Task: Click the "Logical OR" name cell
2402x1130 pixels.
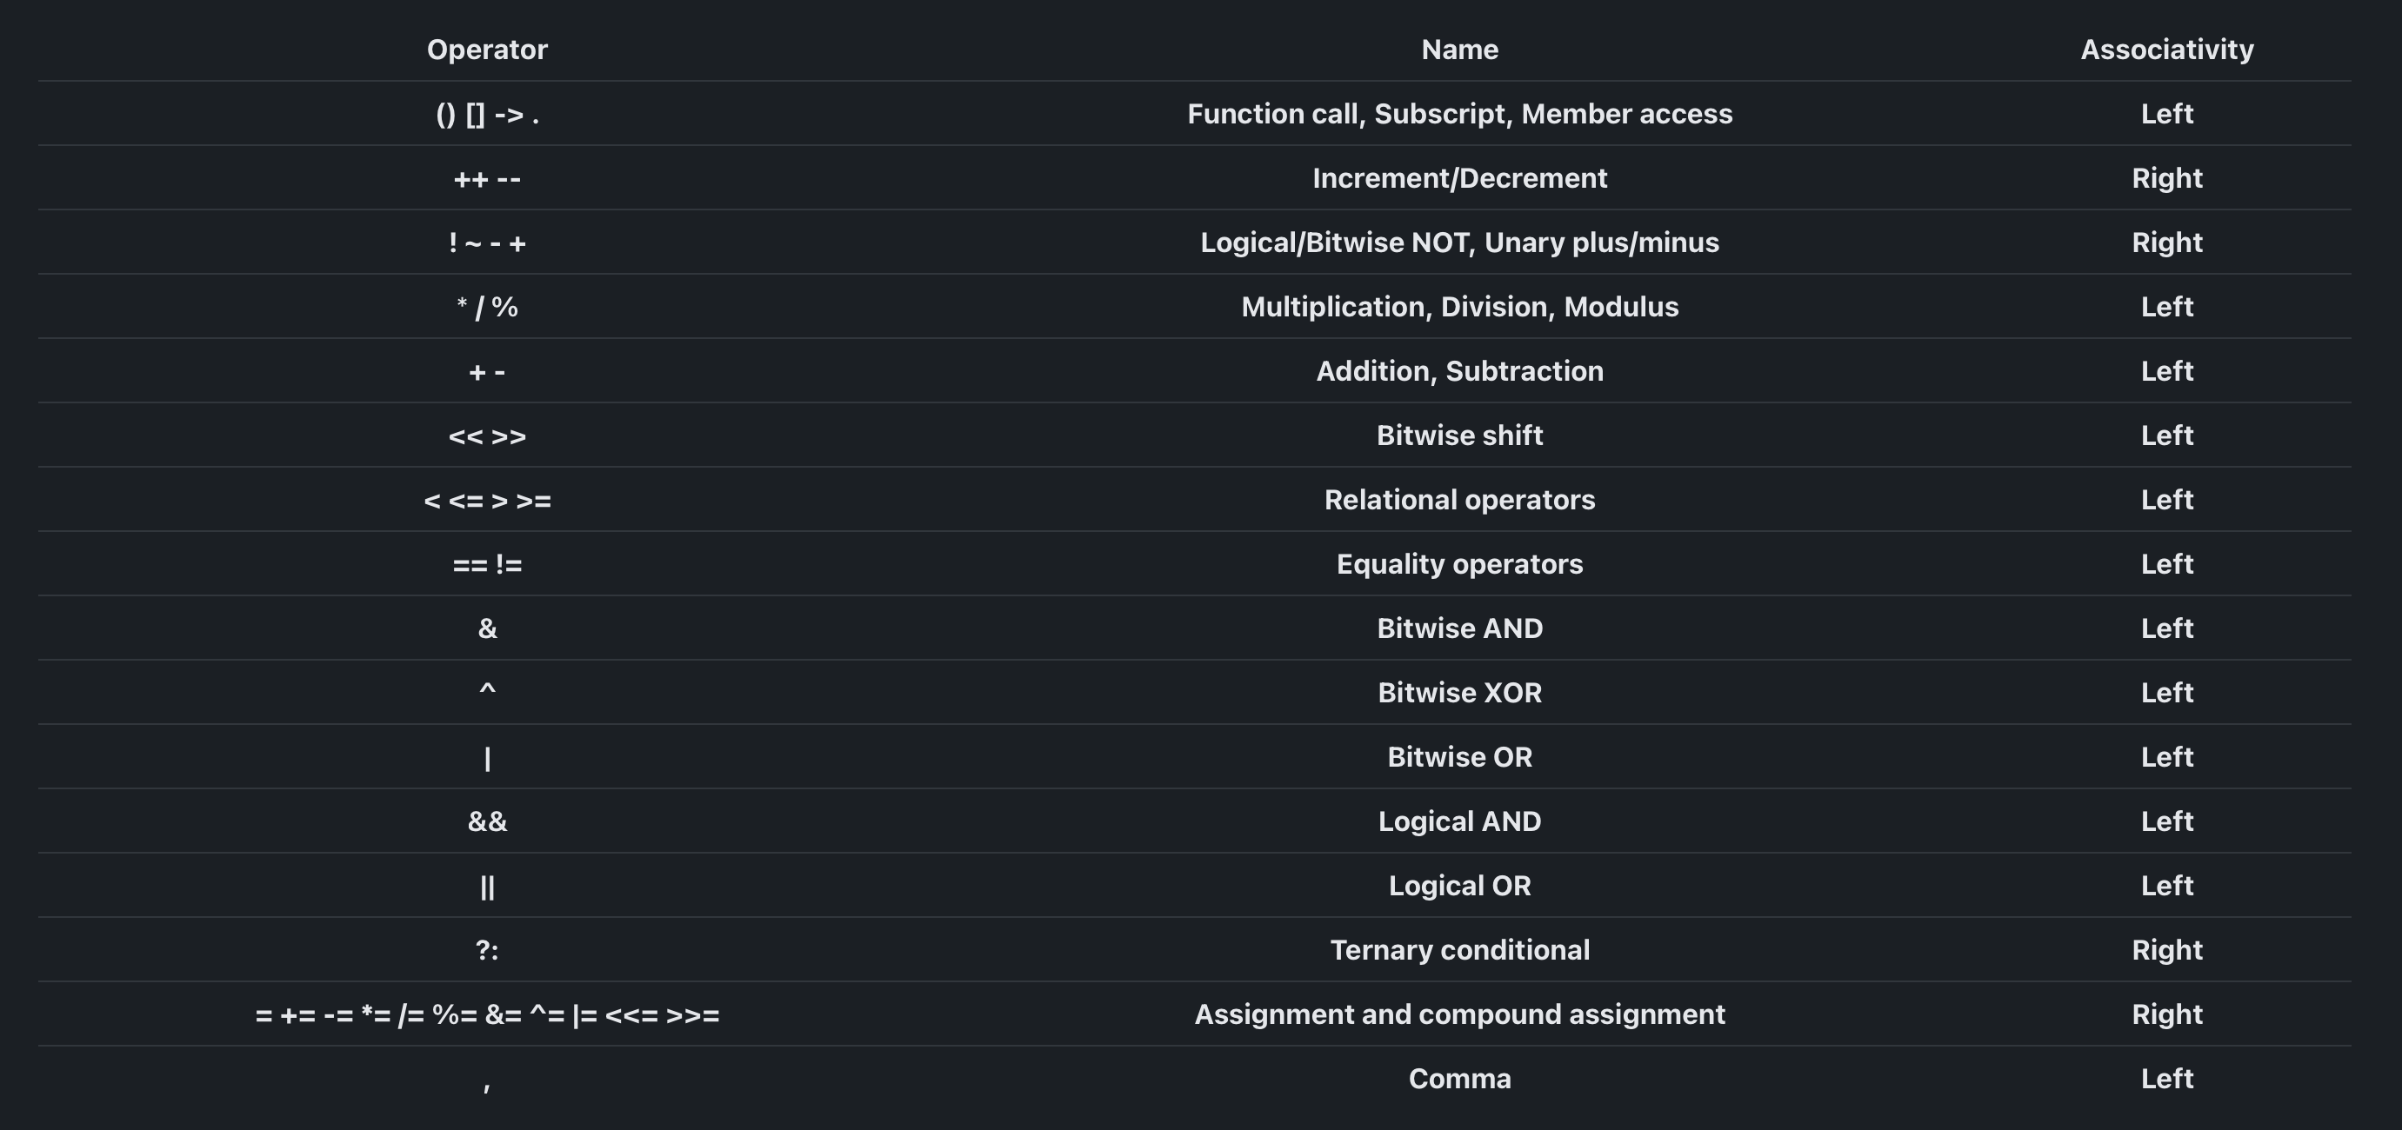Action: (x=1459, y=886)
